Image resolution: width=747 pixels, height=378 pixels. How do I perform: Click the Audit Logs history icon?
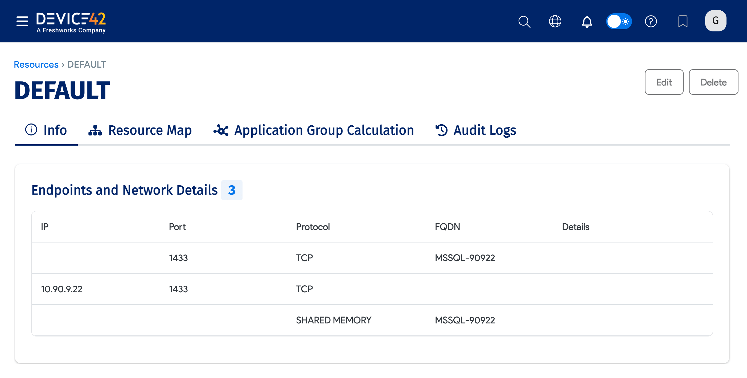[441, 130]
